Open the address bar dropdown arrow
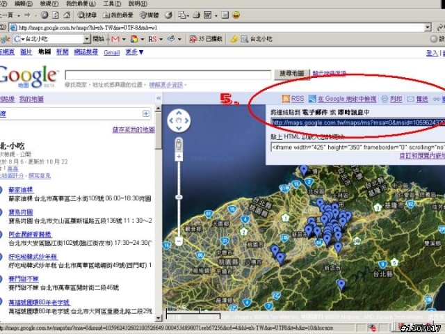The height and width of the screenshot is (334, 445). point(428,28)
